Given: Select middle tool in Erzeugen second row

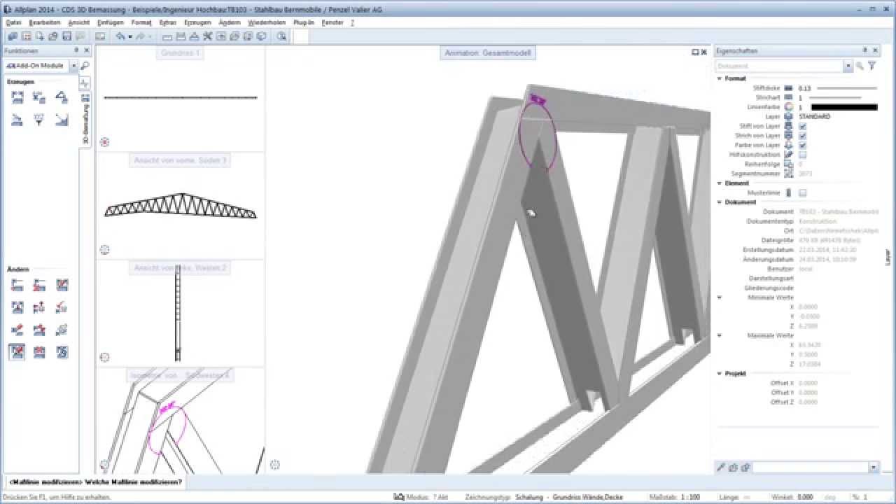Looking at the screenshot, I should point(39,120).
